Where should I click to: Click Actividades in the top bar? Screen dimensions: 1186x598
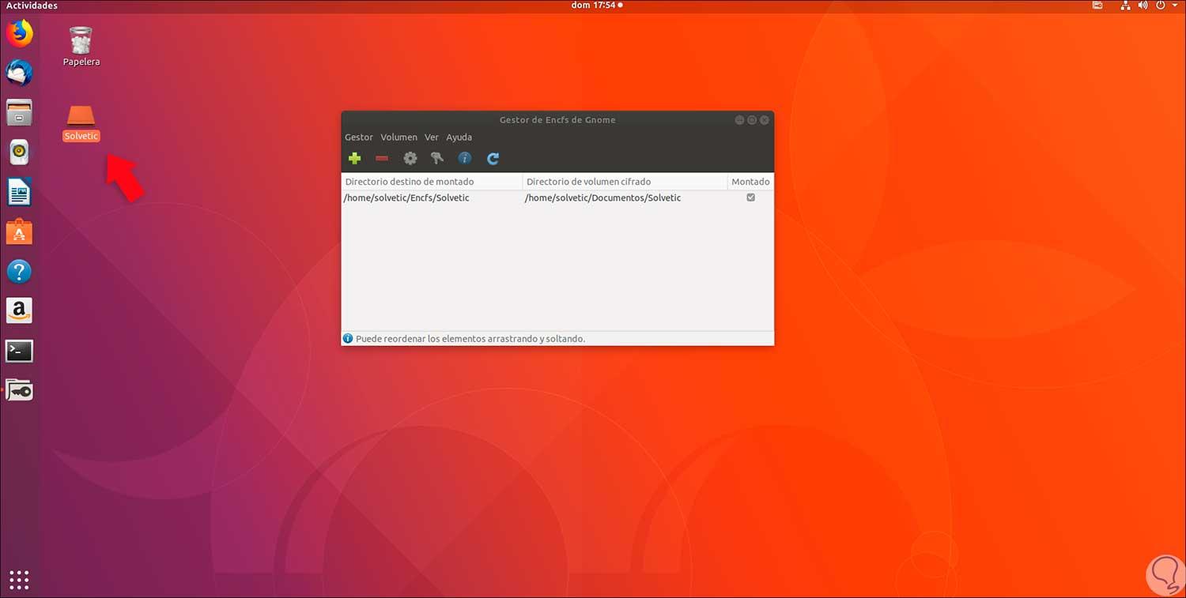point(32,6)
